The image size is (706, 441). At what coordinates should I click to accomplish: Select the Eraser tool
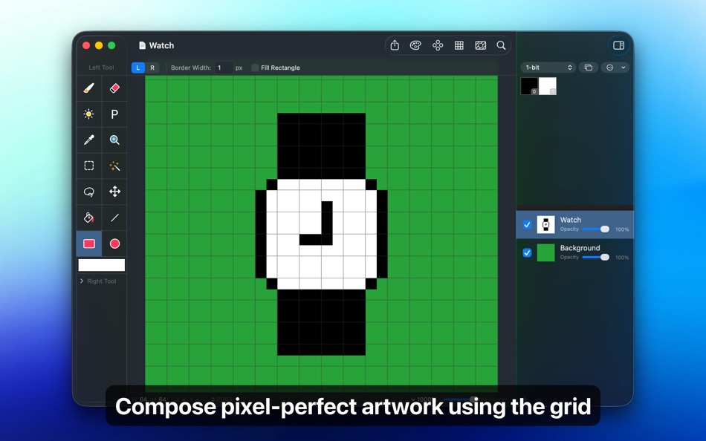[114, 88]
